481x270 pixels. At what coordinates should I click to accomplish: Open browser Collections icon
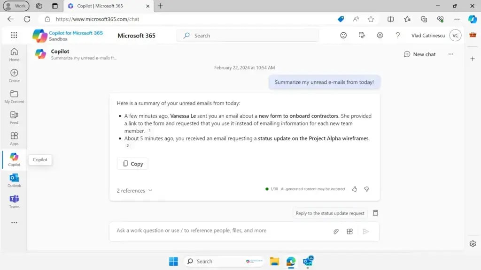[424, 19]
